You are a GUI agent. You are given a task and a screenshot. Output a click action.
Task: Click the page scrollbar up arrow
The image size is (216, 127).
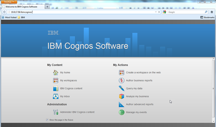pos(214,59)
